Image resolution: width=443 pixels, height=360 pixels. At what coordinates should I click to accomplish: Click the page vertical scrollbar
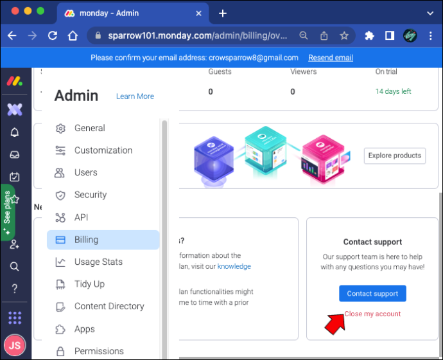(440, 274)
